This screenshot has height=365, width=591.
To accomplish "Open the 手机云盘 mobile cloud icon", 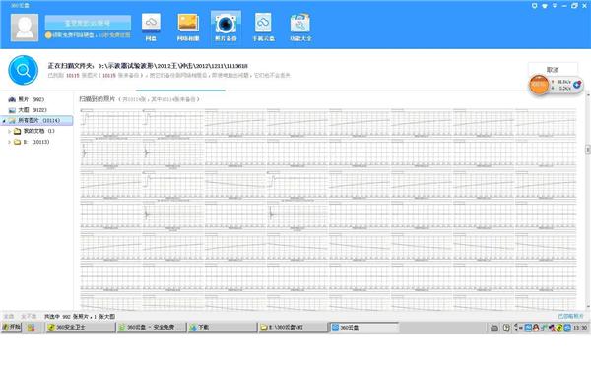I will pyautogui.click(x=263, y=28).
